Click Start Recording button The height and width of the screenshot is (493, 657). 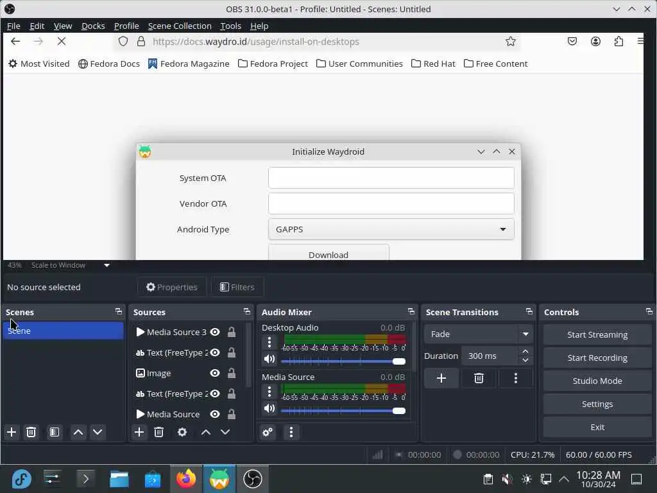597,358
